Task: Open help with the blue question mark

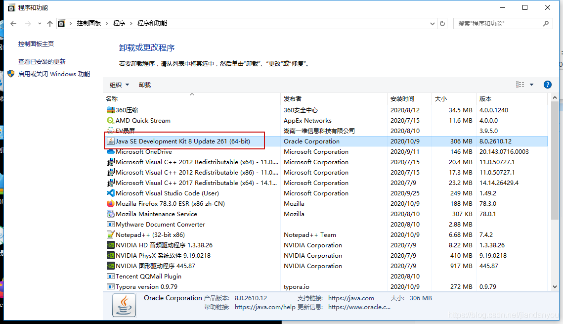Action: point(548,85)
